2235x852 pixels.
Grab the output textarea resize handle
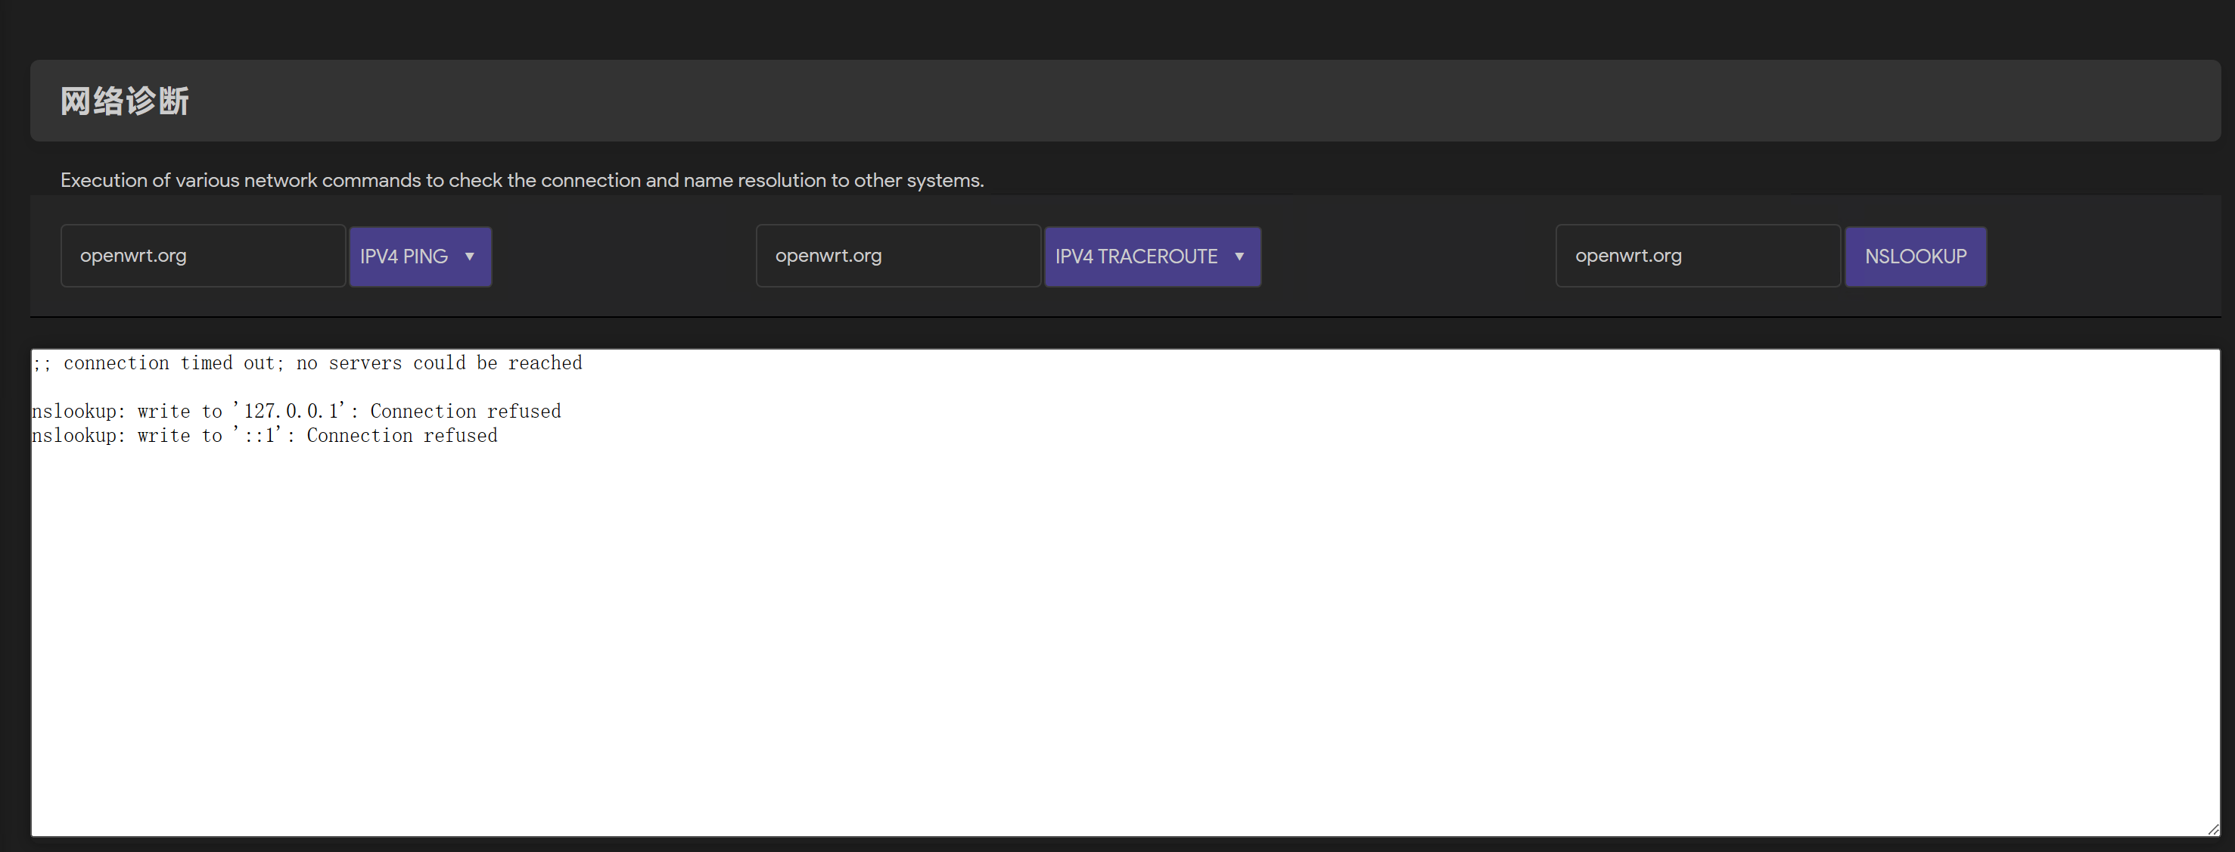(x=2212, y=829)
